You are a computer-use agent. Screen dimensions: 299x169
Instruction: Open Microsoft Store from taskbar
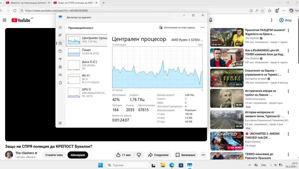tap(181, 165)
